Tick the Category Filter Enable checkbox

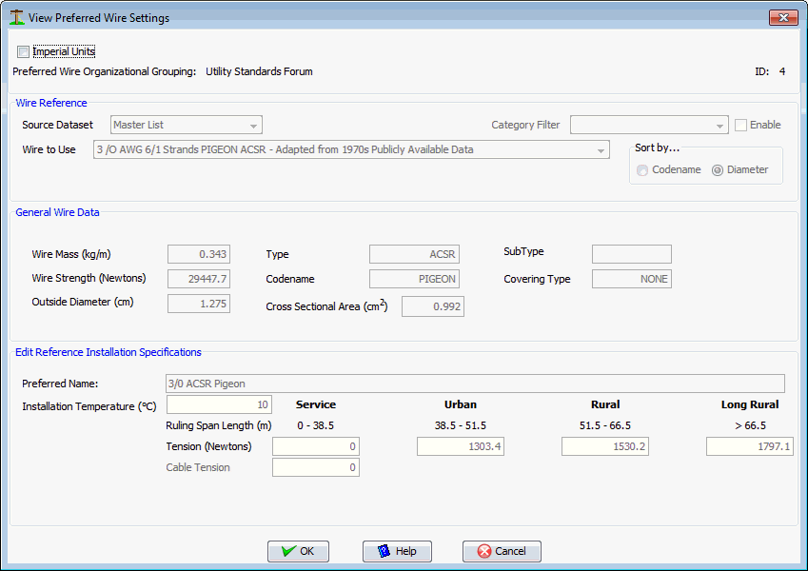(740, 125)
